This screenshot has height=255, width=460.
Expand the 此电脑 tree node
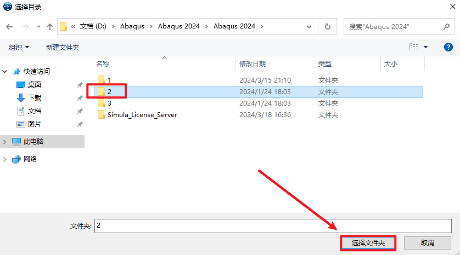click(5, 142)
